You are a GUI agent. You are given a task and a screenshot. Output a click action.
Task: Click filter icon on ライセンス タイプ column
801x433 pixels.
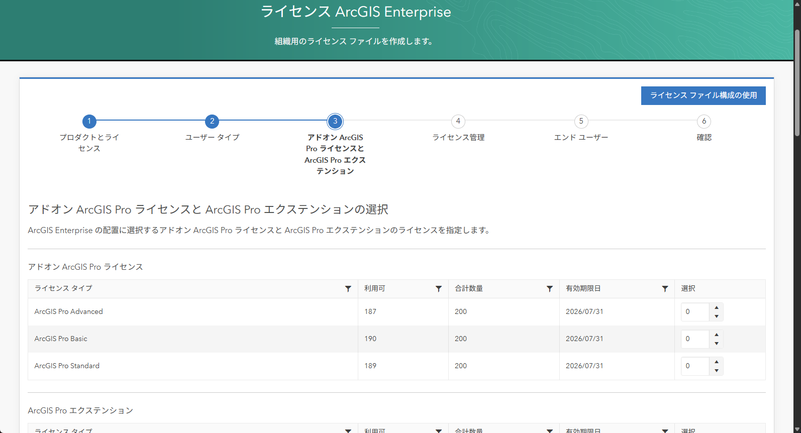(348, 289)
